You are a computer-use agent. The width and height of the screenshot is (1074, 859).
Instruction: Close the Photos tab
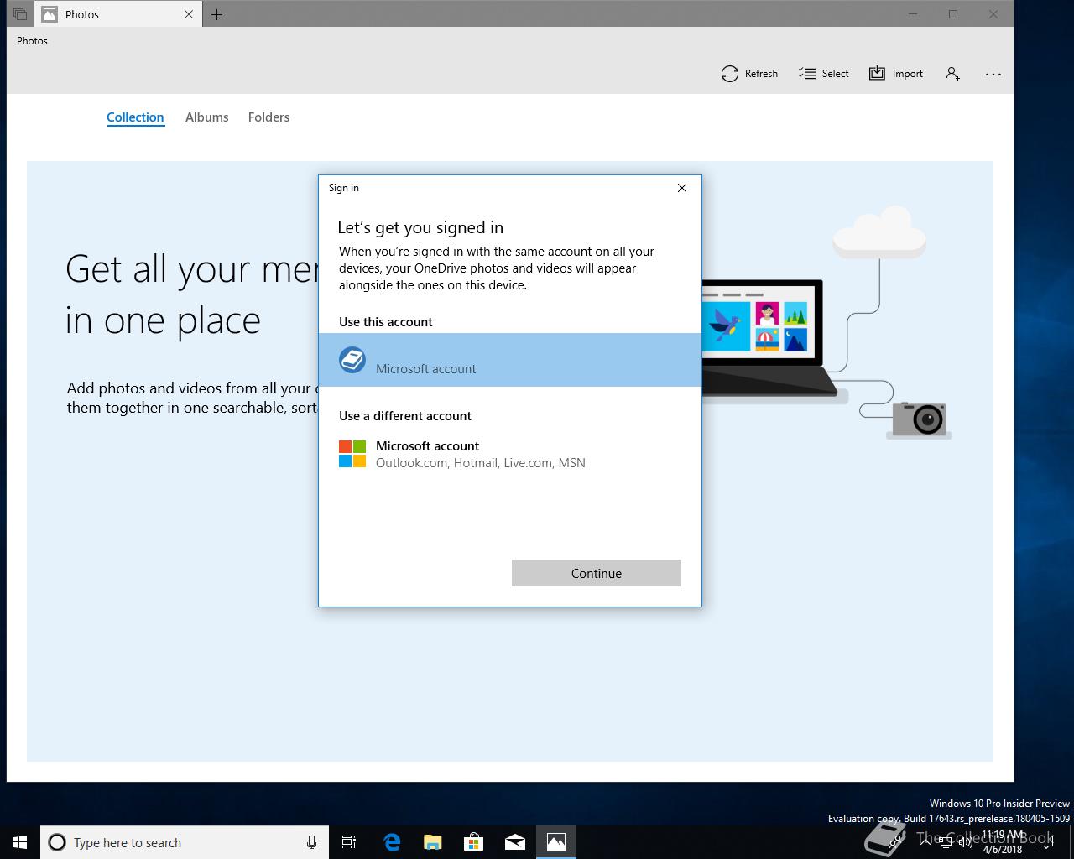click(x=189, y=14)
